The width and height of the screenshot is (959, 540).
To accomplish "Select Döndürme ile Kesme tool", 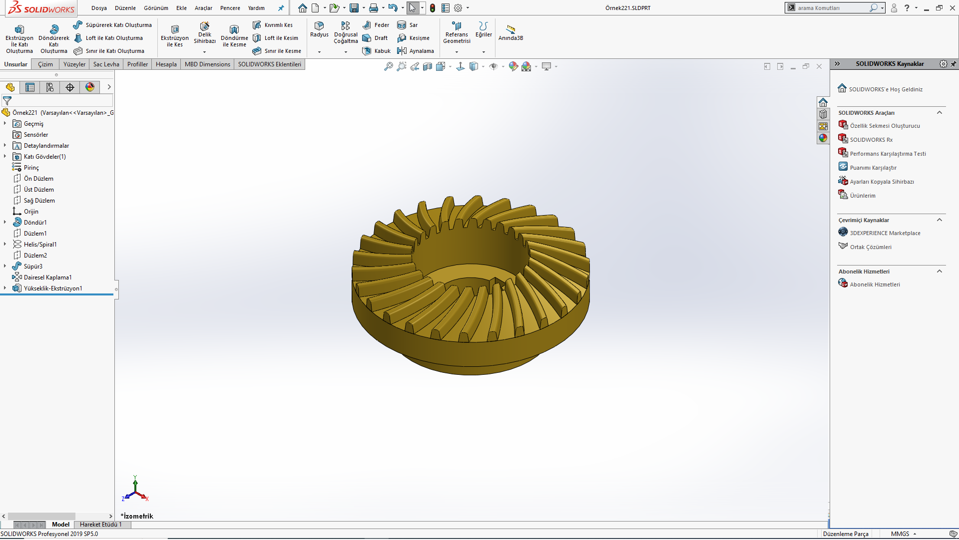I will (x=234, y=36).
